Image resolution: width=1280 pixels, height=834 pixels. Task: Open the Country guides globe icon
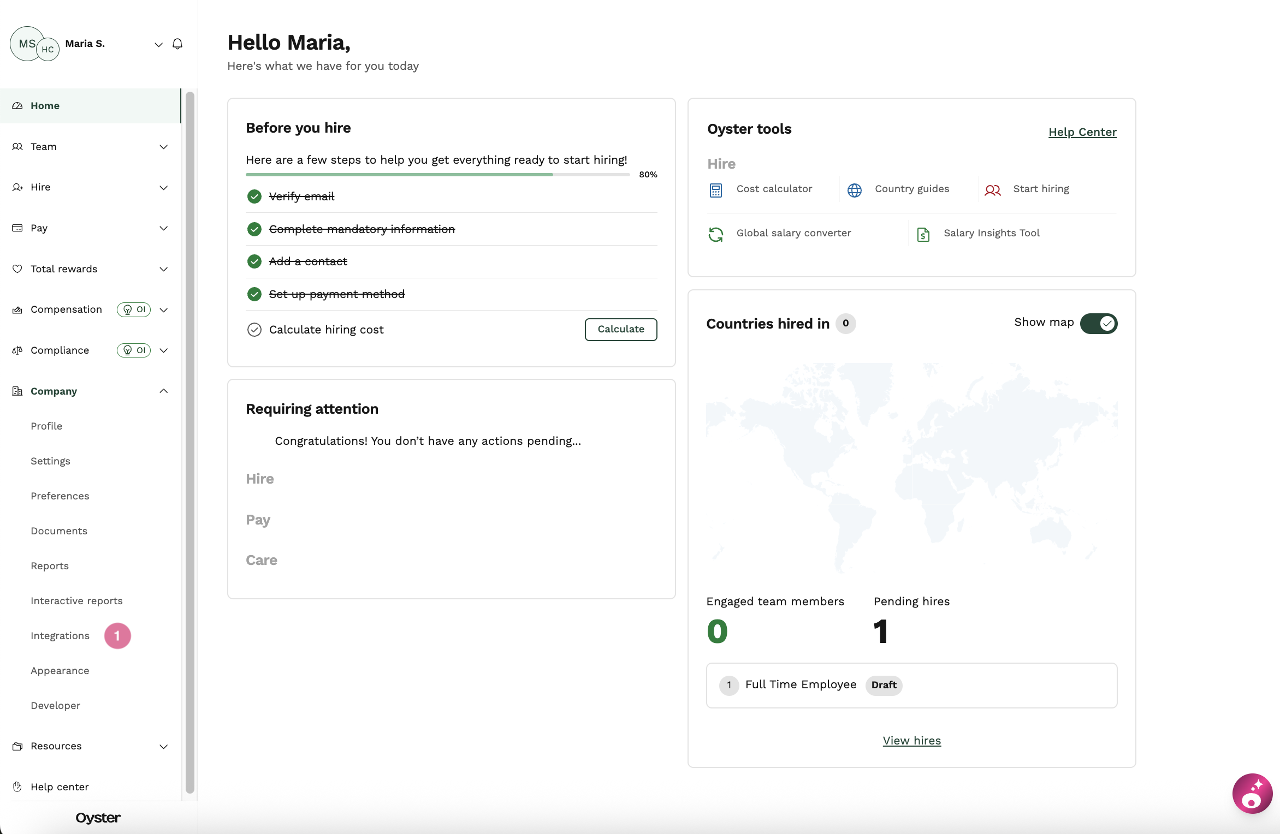pos(855,190)
